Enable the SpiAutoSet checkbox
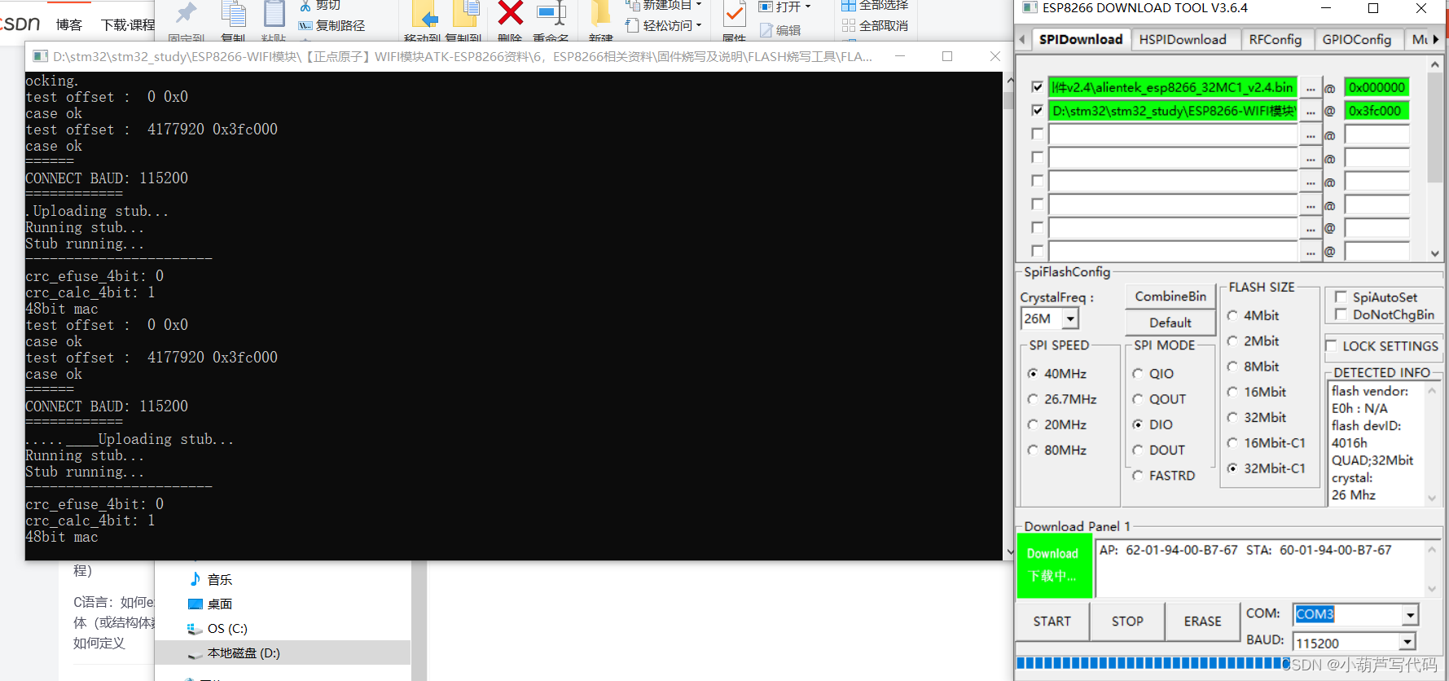 point(1341,297)
